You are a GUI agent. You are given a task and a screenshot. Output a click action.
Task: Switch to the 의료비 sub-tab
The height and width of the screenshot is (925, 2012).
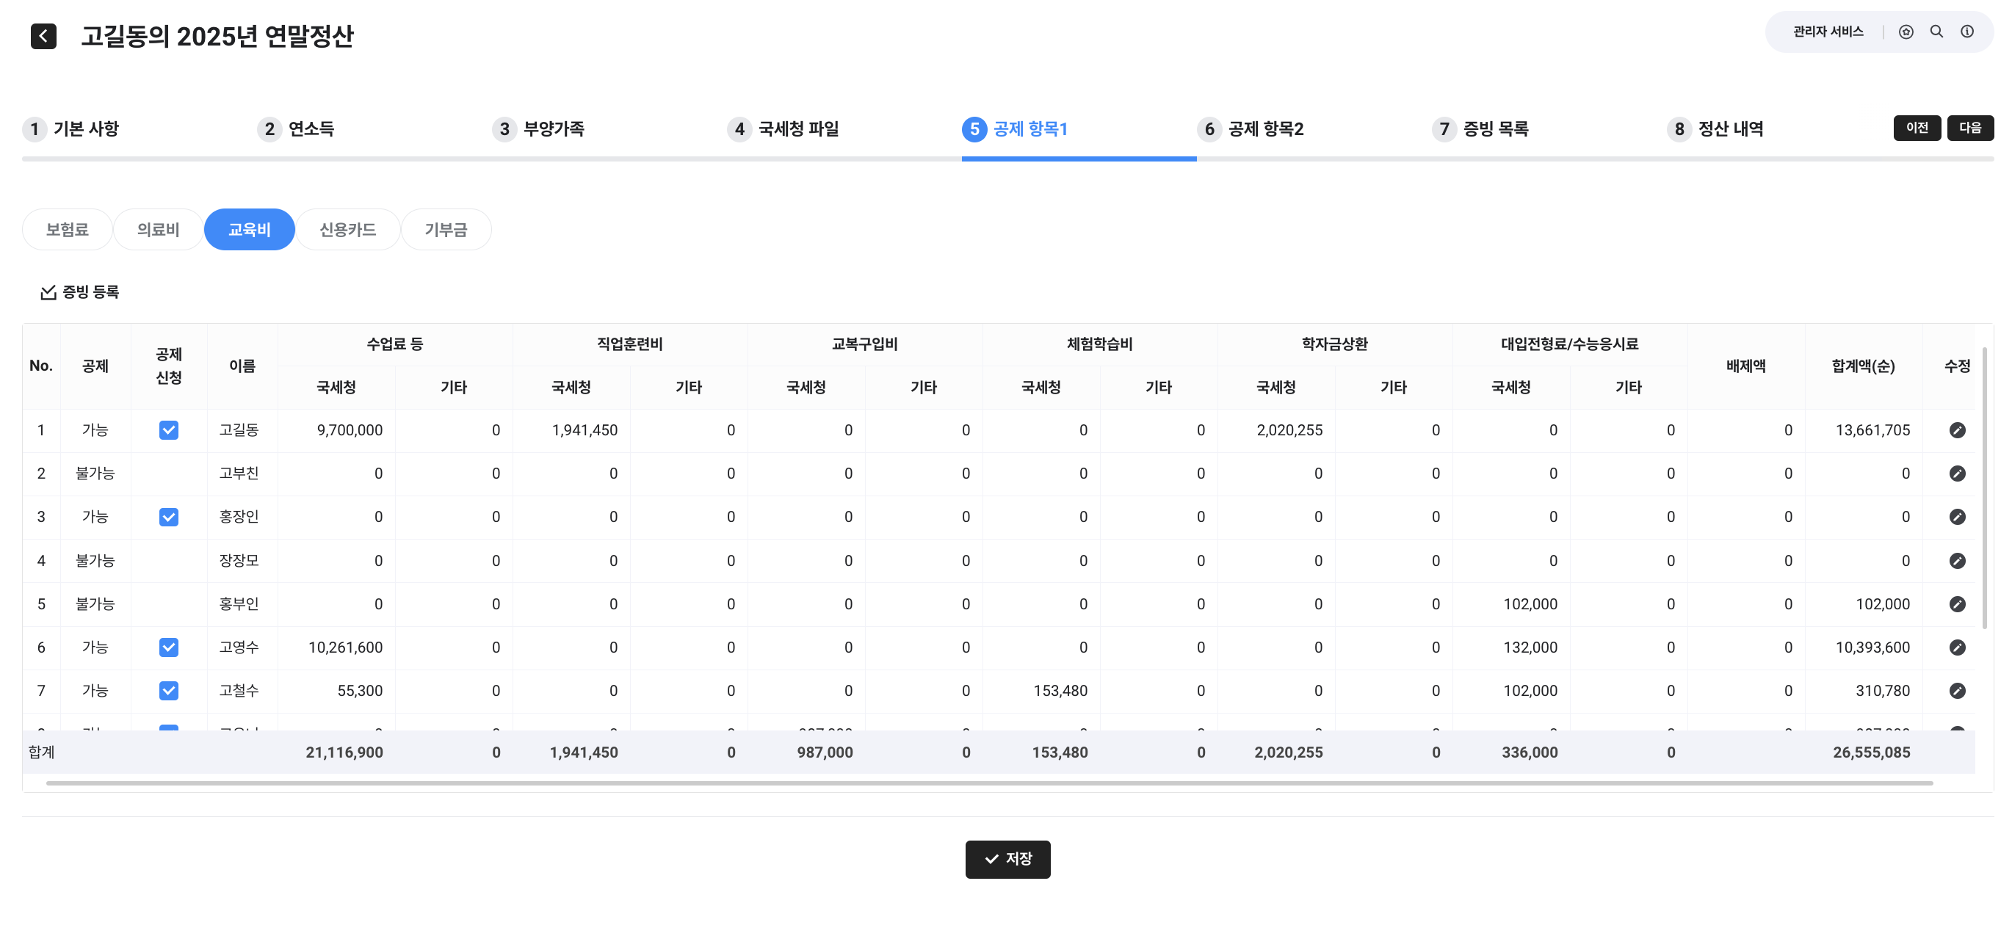click(x=158, y=230)
